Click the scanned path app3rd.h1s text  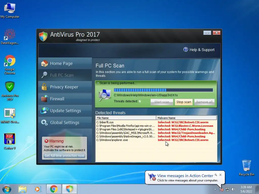(x=146, y=95)
